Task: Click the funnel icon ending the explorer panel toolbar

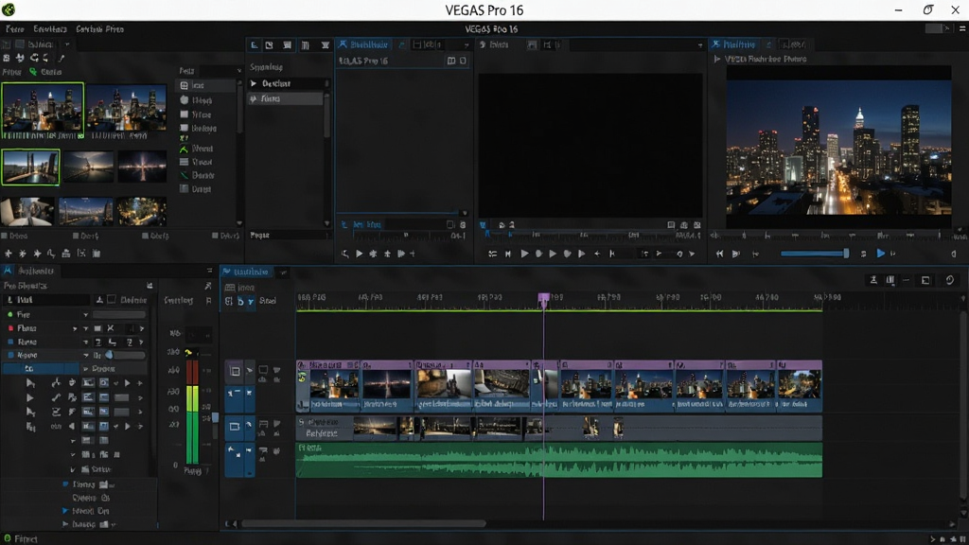Action: pos(326,45)
